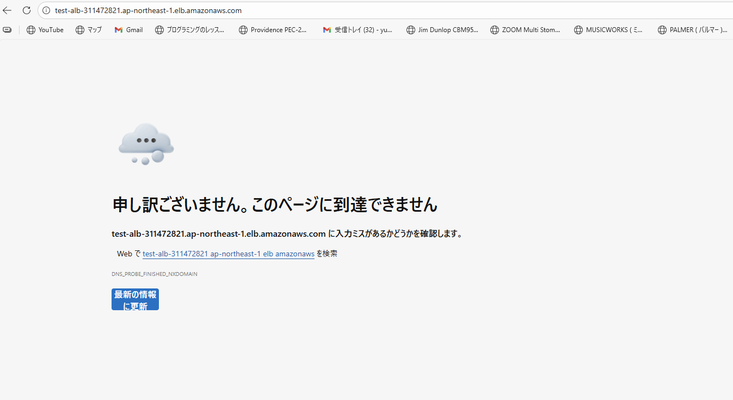Click the cloud error illustration
This screenshot has width=733, height=400.
click(146, 144)
